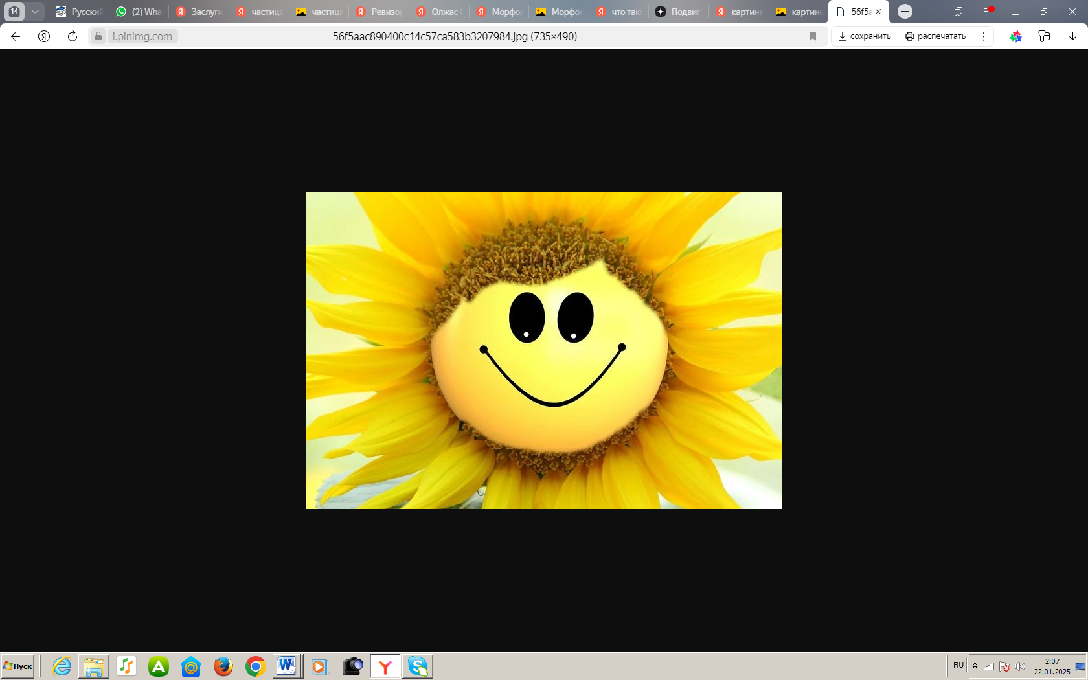Switch to the Подвиг tab
This screenshot has width=1088, height=680.
click(x=679, y=12)
